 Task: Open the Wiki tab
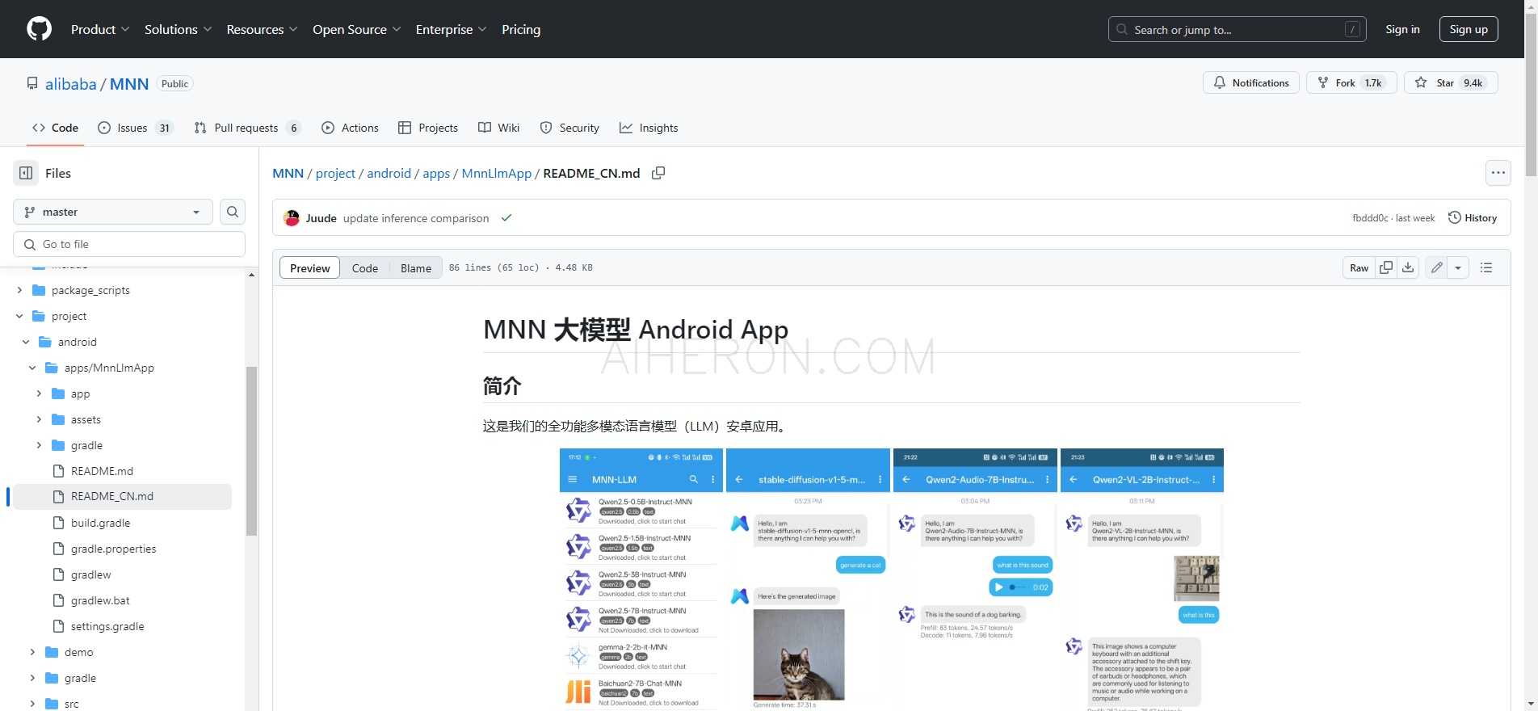pyautogui.click(x=499, y=128)
